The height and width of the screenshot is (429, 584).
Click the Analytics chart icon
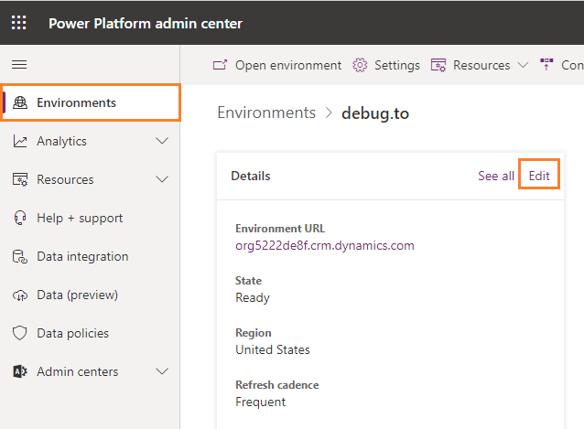point(20,142)
